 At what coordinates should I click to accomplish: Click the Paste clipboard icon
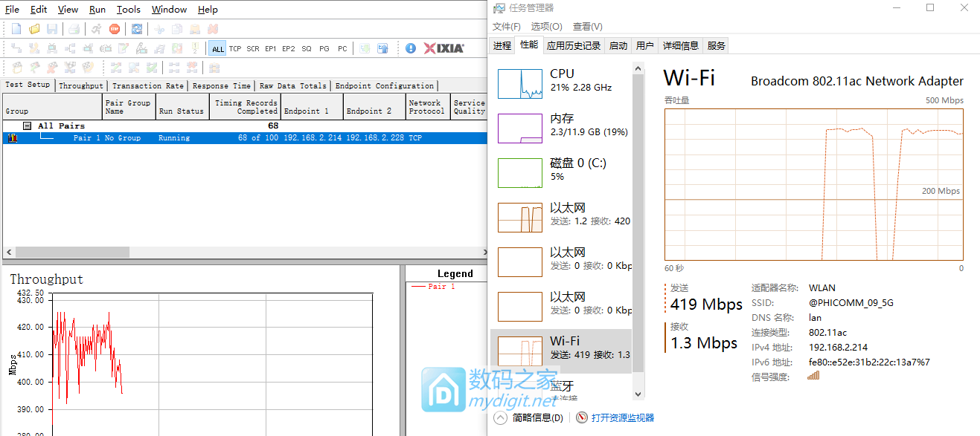[x=195, y=29]
